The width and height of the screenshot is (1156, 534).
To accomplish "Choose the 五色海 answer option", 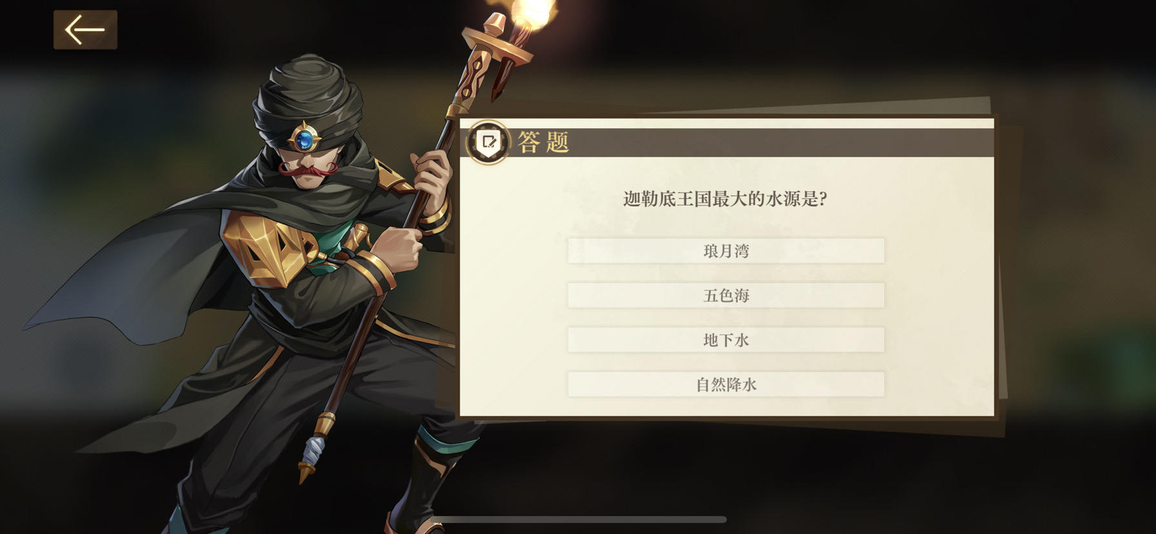I will coord(726,295).
